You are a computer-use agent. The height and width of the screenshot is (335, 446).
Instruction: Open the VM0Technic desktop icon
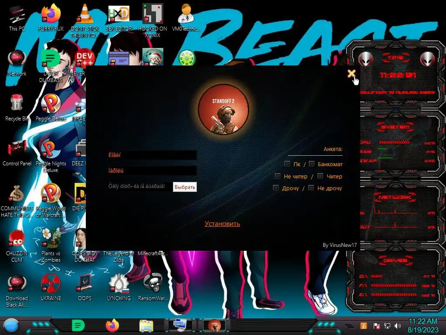coord(186,17)
